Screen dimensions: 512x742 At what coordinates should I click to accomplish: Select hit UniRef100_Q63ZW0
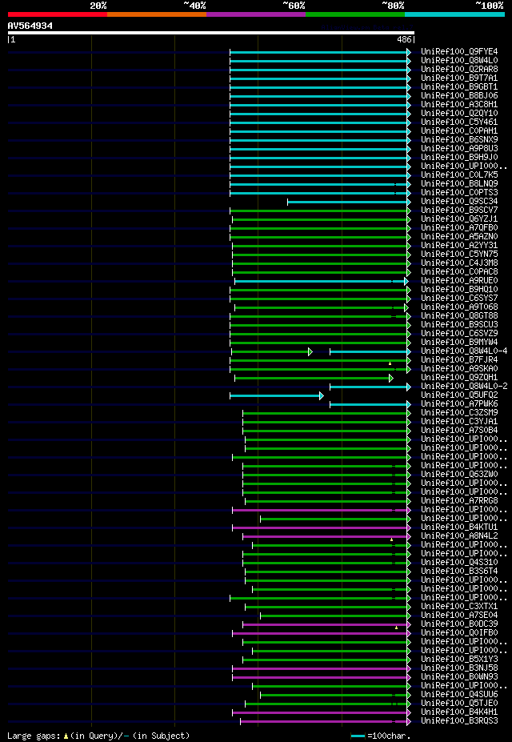[459, 475]
